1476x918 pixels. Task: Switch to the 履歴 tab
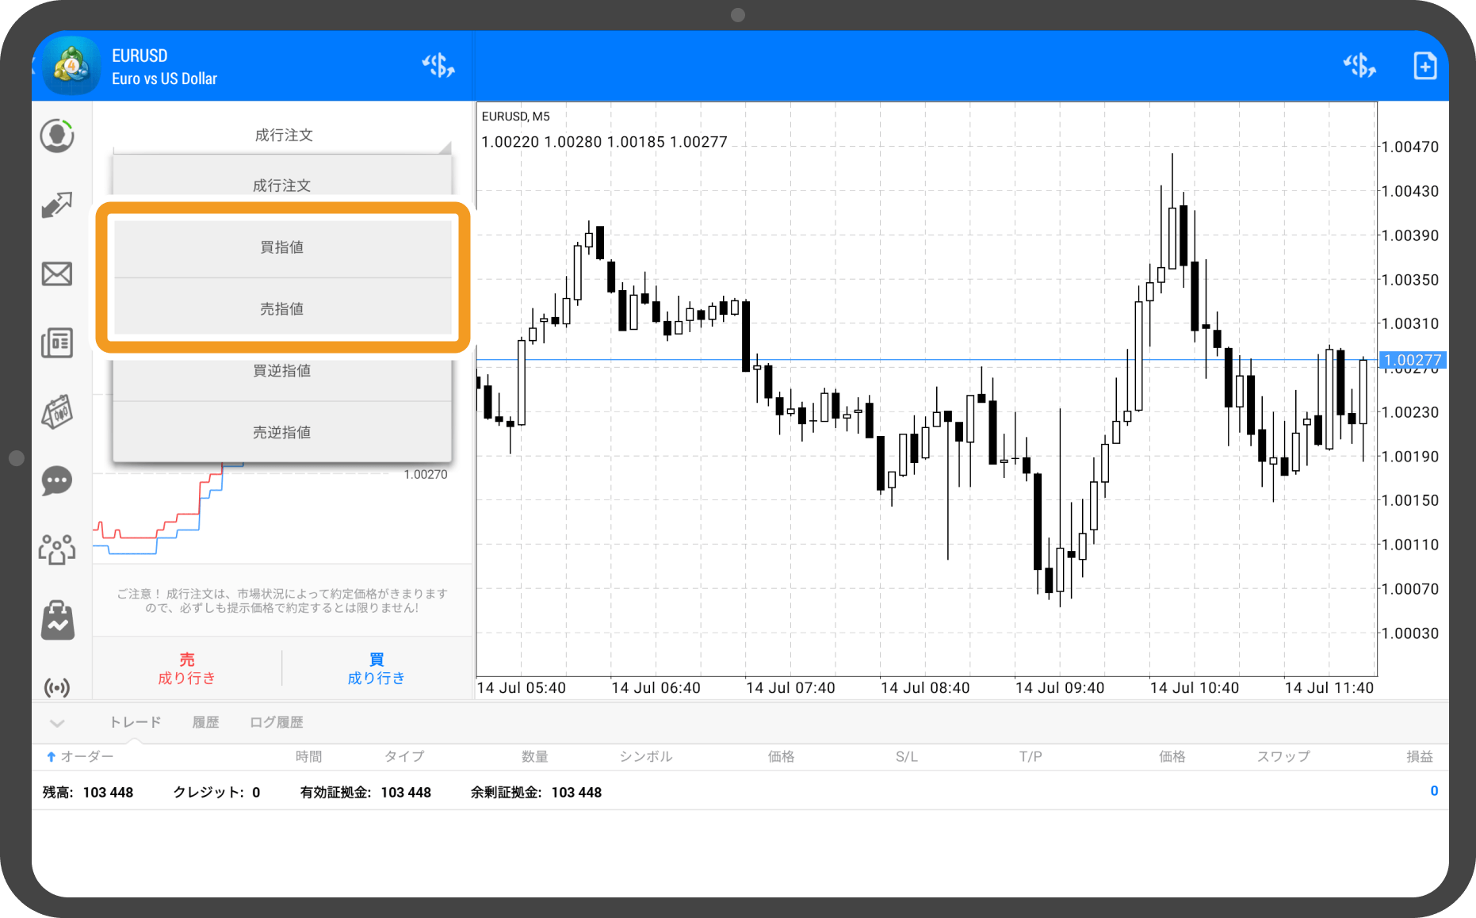[x=205, y=722]
